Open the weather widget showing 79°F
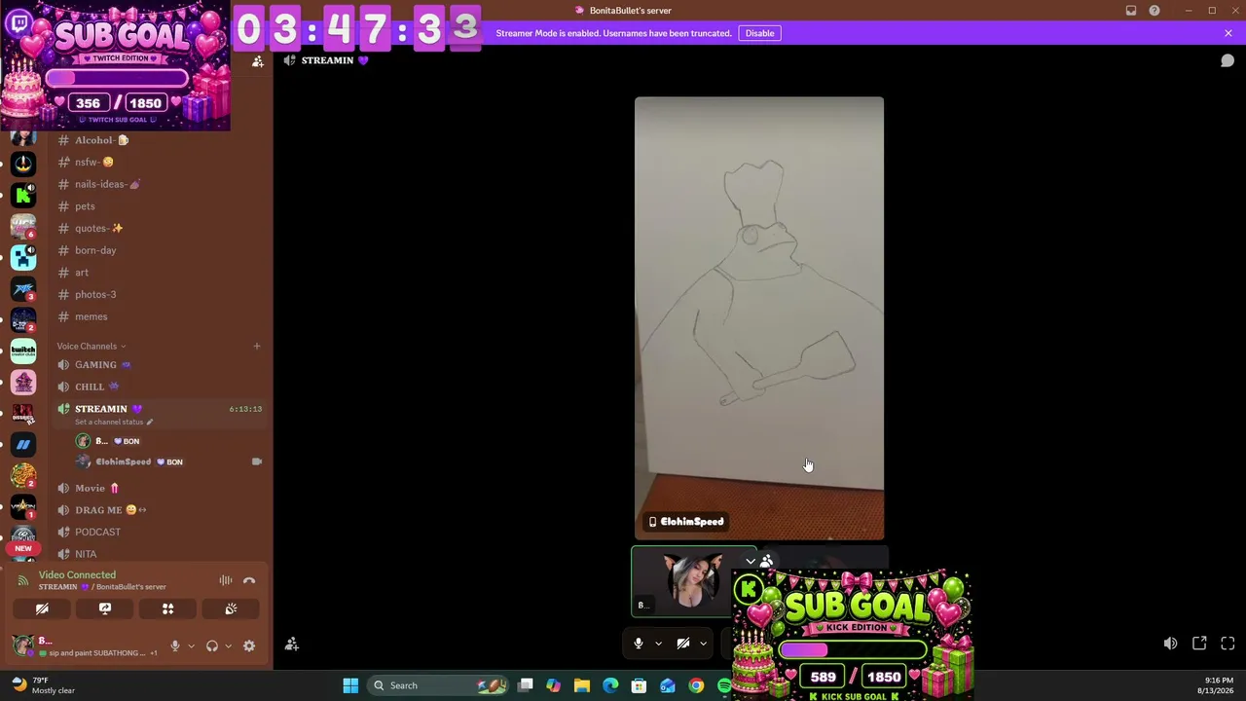1246x701 pixels. (x=43, y=685)
